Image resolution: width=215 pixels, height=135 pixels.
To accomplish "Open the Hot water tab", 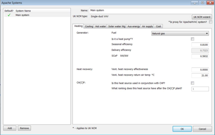I will (x=101, y=26).
